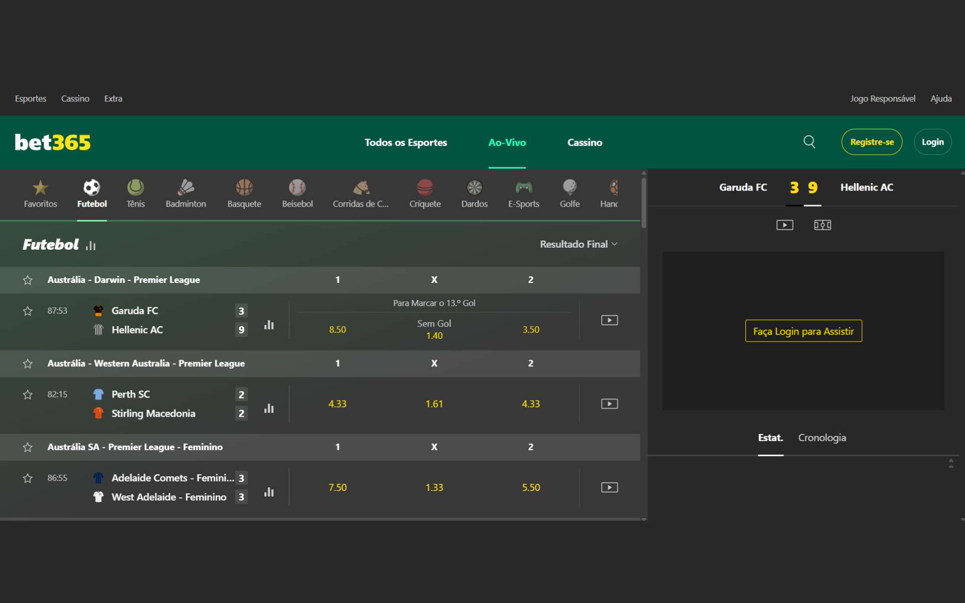Viewport: 965px width, 603px height.
Task: Watch live stream of Garuda FC match
Action: pyautogui.click(x=609, y=320)
